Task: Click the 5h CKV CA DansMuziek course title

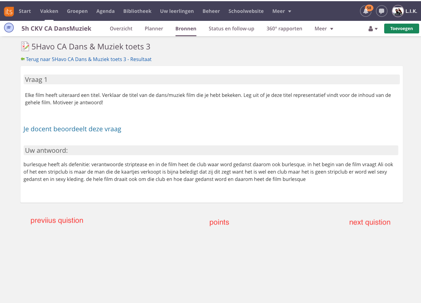Action: 56,29
